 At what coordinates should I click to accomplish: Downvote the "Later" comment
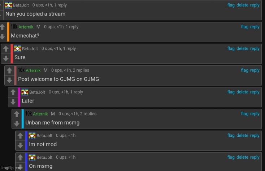click(x=13, y=102)
